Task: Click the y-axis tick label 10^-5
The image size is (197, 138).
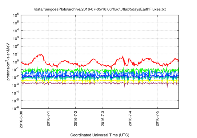Action: click(16, 101)
